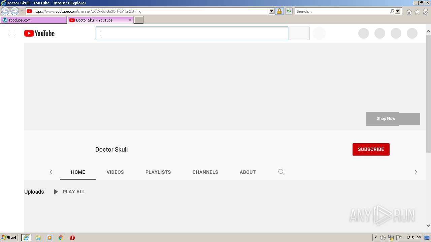Close the Doctor Skull YouTube tab
The width and height of the screenshot is (431, 242).
(130, 20)
